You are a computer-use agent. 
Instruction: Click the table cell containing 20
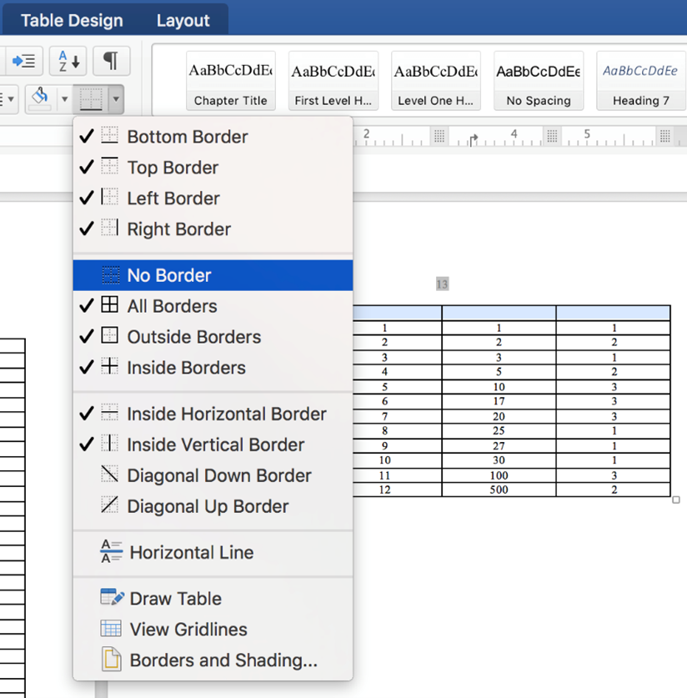pos(499,416)
